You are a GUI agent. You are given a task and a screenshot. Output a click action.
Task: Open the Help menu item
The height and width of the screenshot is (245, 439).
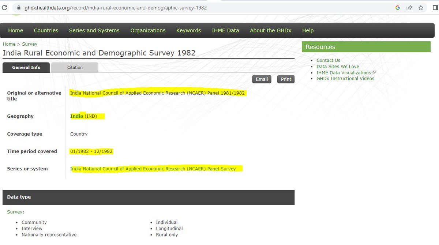click(308, 30)
